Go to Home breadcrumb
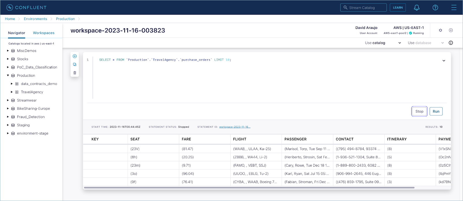Viewport: 463px width, 201px height. [10, 19]
